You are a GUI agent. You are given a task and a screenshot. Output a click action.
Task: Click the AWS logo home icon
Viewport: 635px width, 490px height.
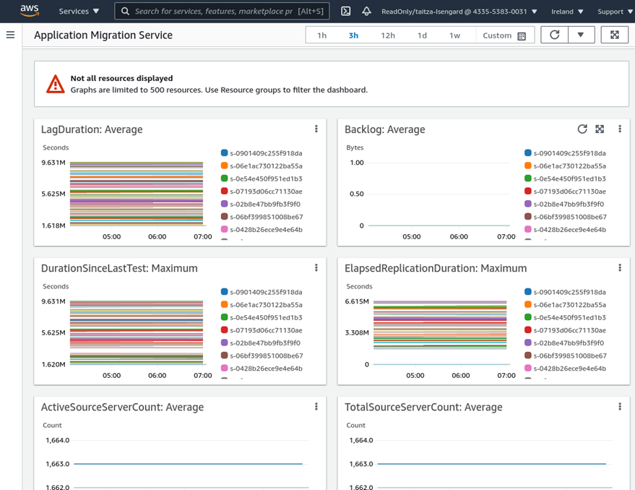click(x=30, y=11)
